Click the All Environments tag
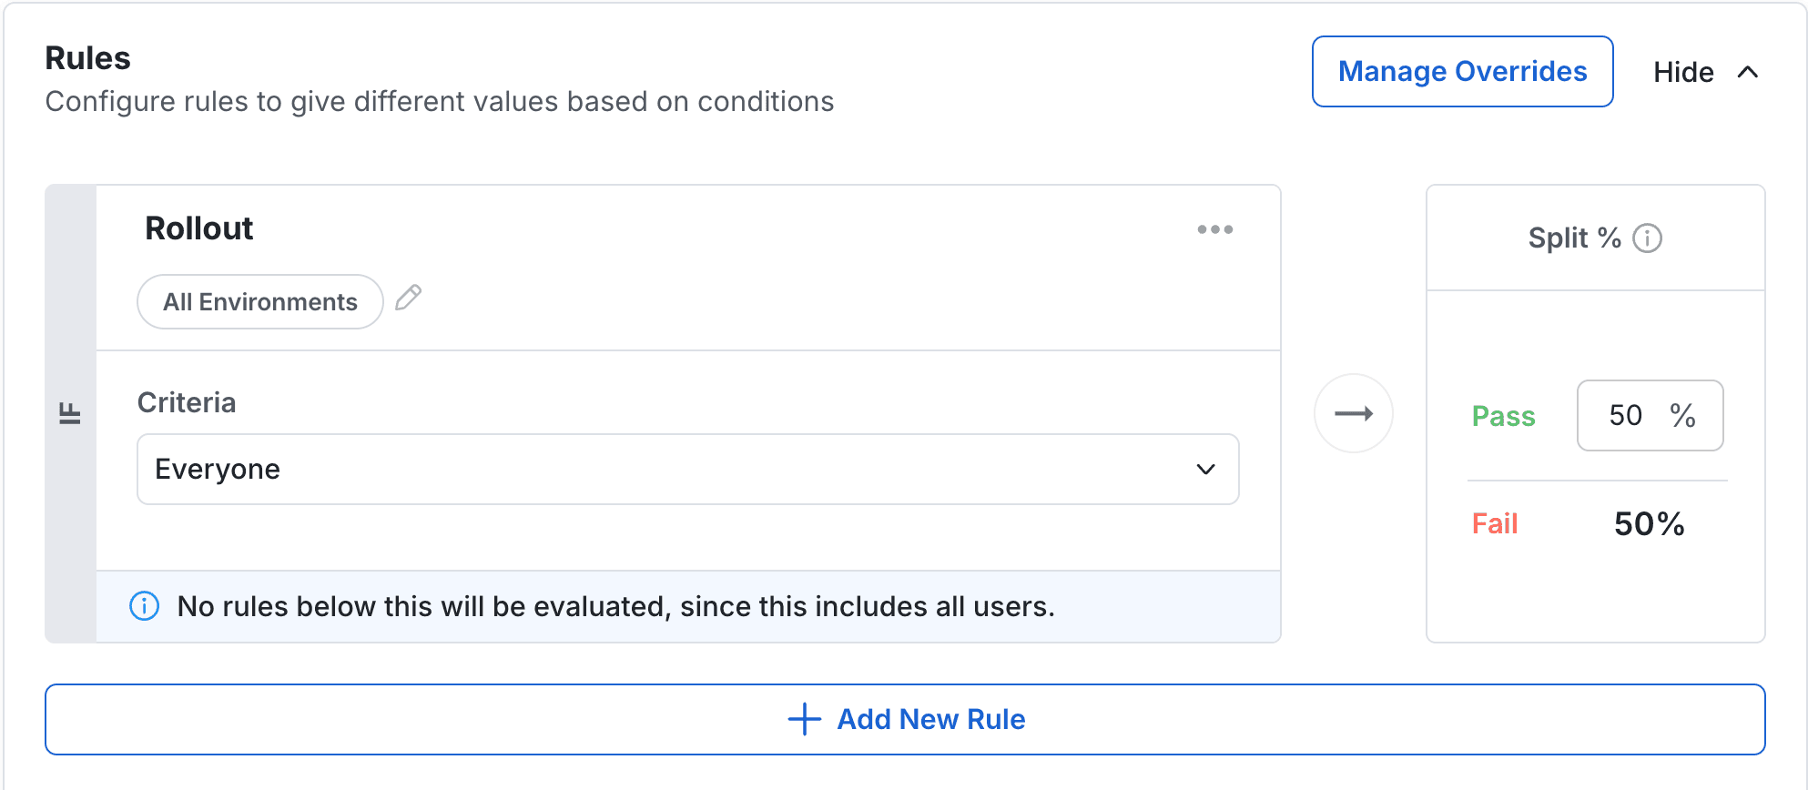 coord(259,301)
